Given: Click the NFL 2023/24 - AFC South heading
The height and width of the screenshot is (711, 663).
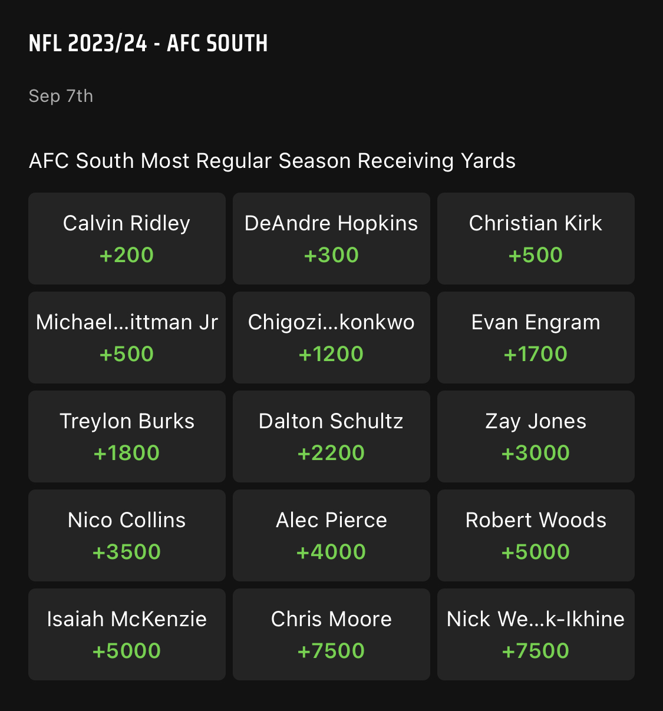Looking at the screenshot, I should coord(148,44).
